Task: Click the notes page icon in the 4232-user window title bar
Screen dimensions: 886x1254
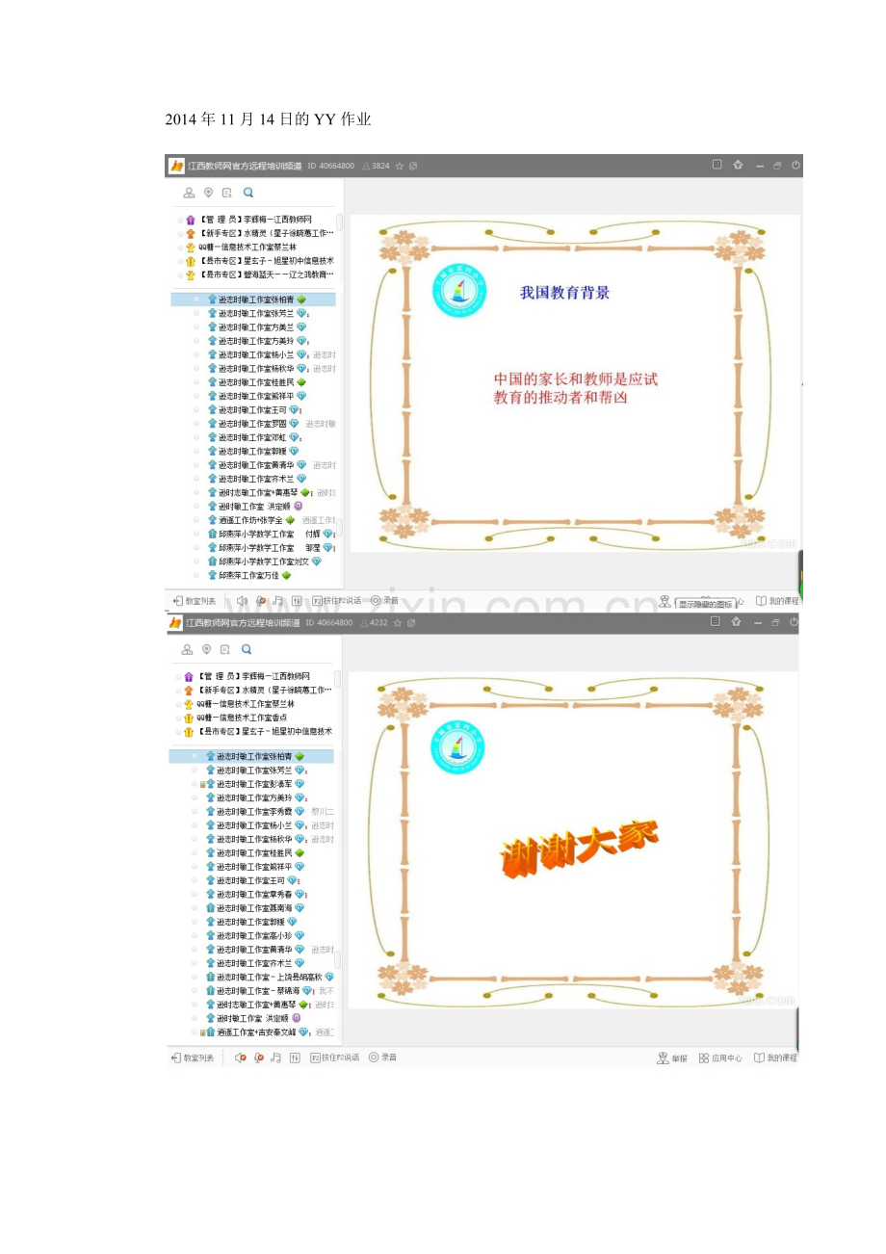Action: point(716,622)
